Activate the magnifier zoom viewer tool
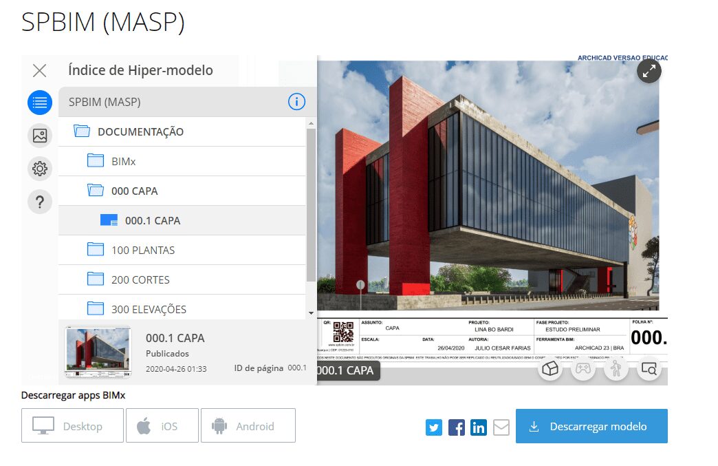 [x=649, y=369]
